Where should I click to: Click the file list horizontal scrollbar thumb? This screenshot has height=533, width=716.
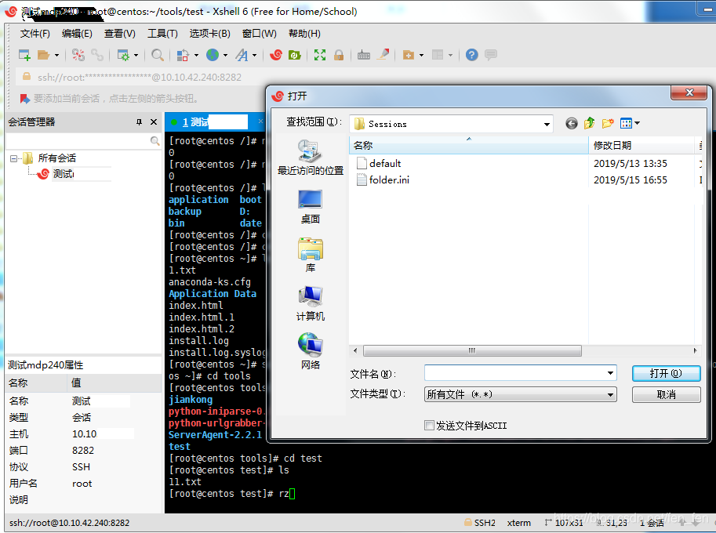pyautogui.click(x=472, y=350)
